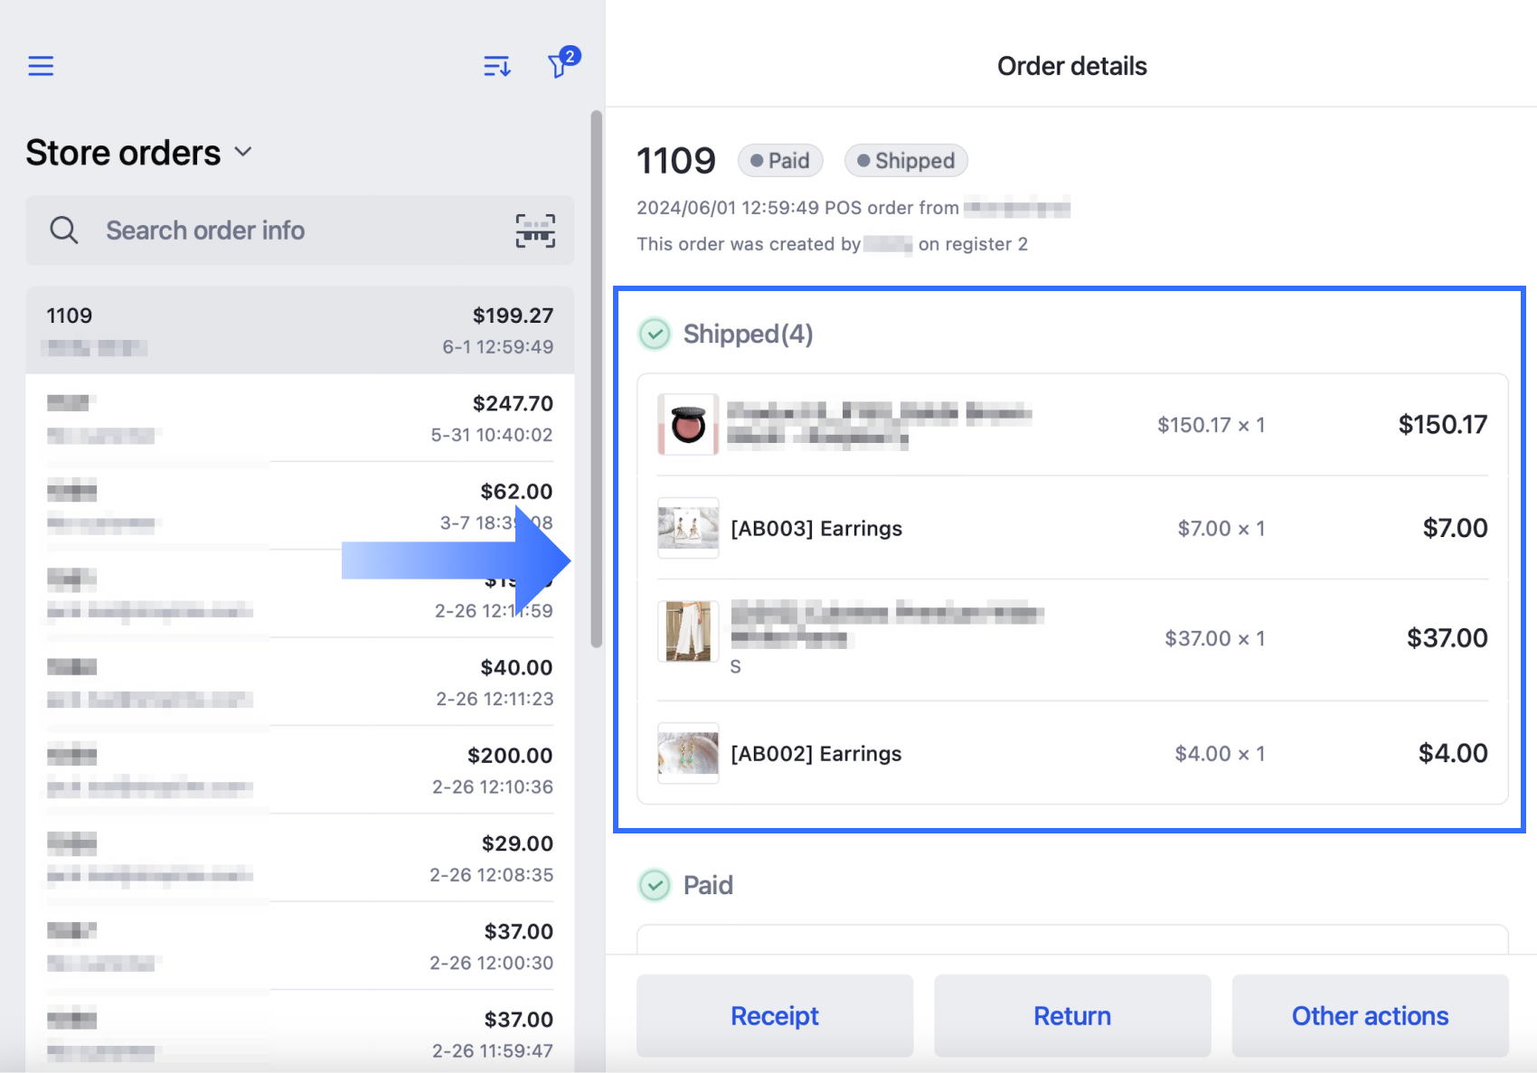Viewport: 1537px width, 1073px height.
Task: Click the Order details title
Action: (x=1072, y=66)
